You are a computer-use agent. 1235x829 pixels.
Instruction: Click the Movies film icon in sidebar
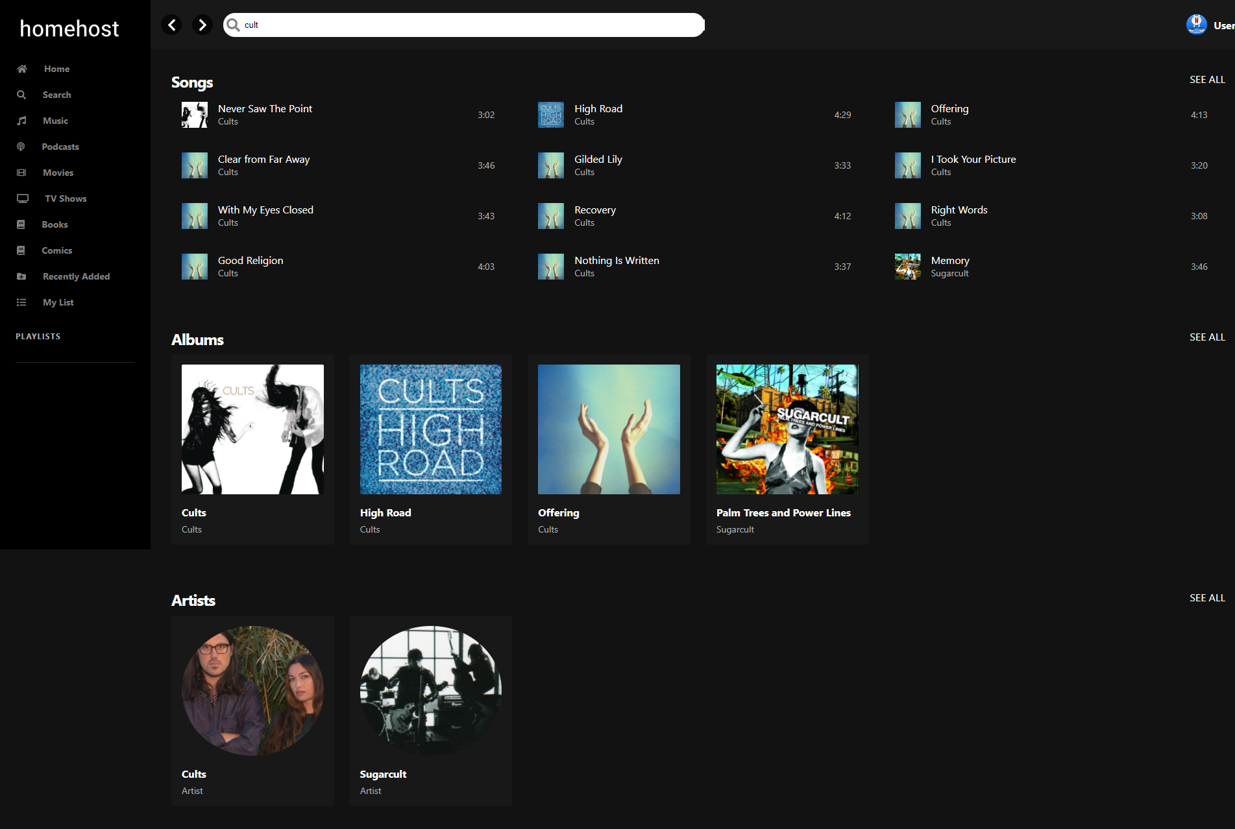coord(21,173)
